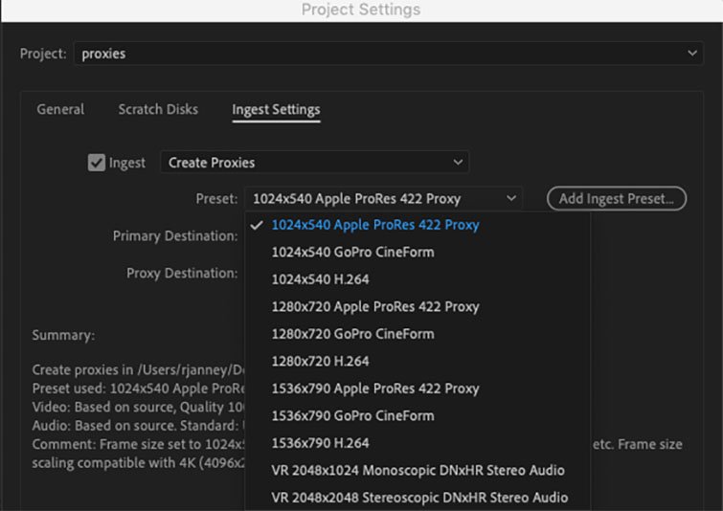Pick the 1280x720 H.264 preset

pyautogui.click(x=320, y=362)
